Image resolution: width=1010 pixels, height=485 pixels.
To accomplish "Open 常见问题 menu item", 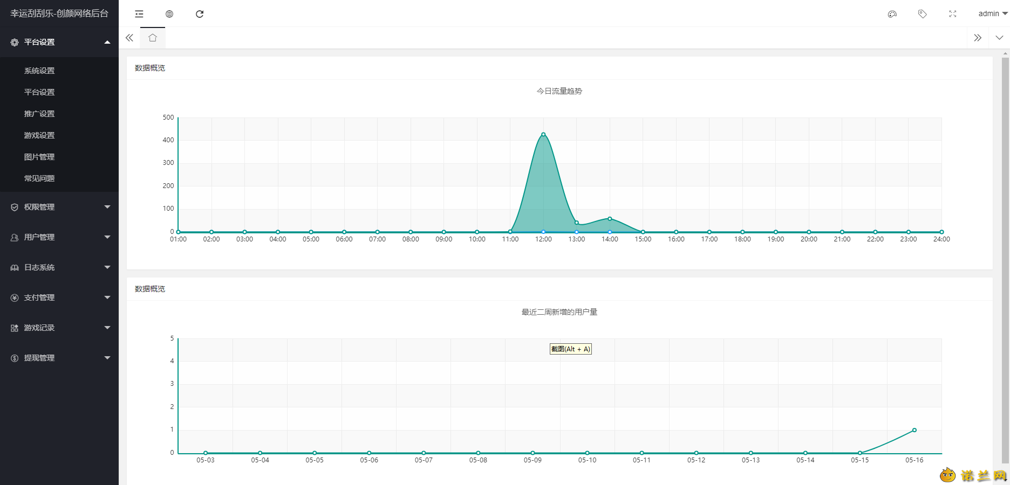I will [59, 178].
